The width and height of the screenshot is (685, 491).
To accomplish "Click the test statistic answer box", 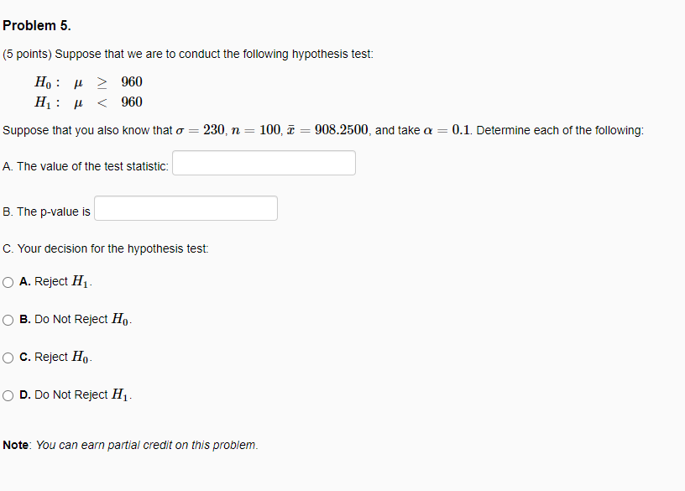I will click(263, 162).
